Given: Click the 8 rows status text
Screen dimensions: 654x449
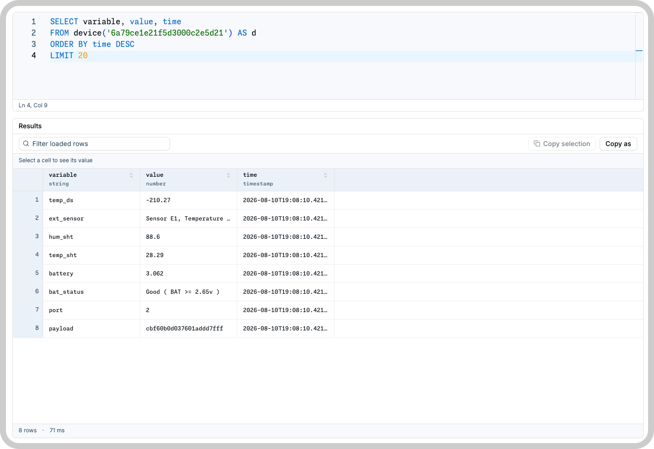Looking at the screenshot, I should 28,430.
